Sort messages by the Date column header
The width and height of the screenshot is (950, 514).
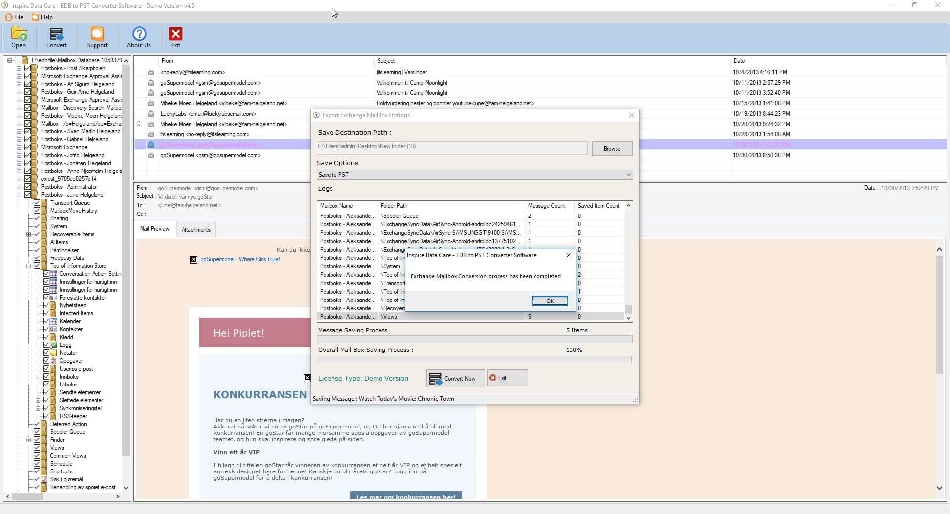[x=839, y=61]
